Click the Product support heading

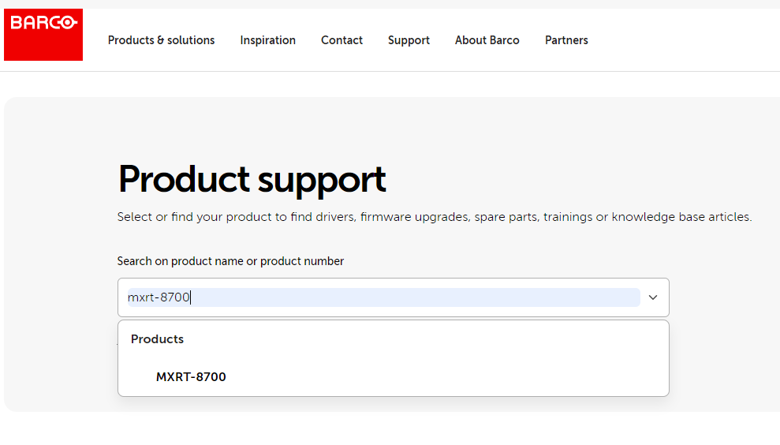[252, 180]
